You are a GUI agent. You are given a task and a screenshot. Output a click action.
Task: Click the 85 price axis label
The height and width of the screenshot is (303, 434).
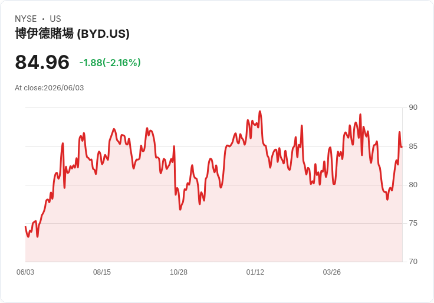413,146
